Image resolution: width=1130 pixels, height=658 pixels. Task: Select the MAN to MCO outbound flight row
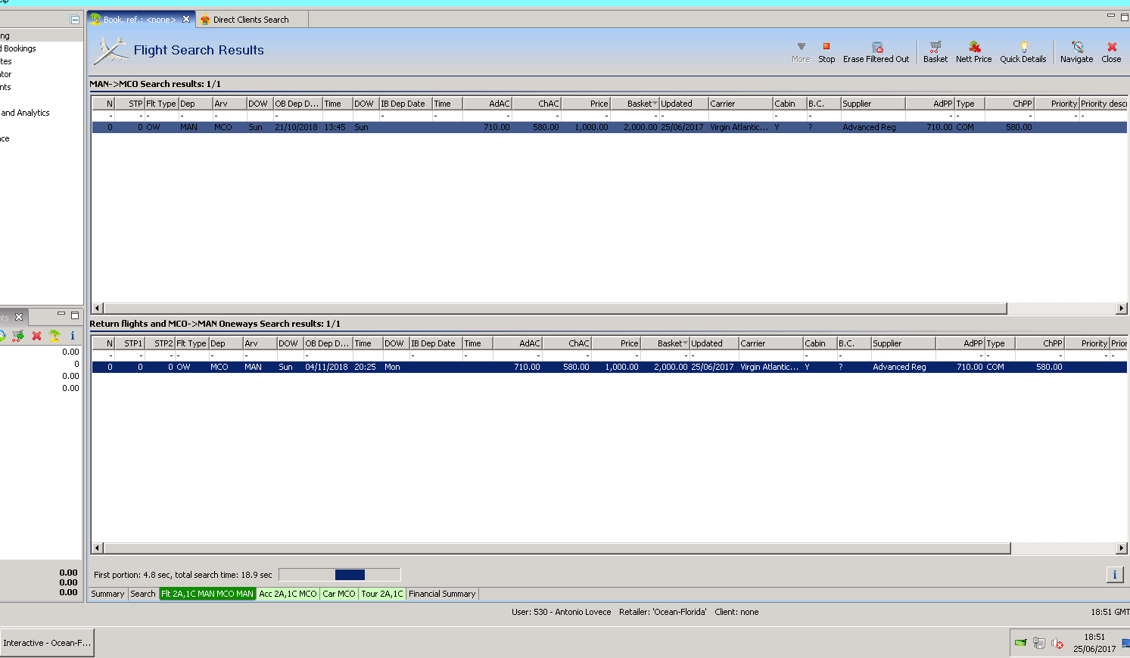click(x=609, y=127)
